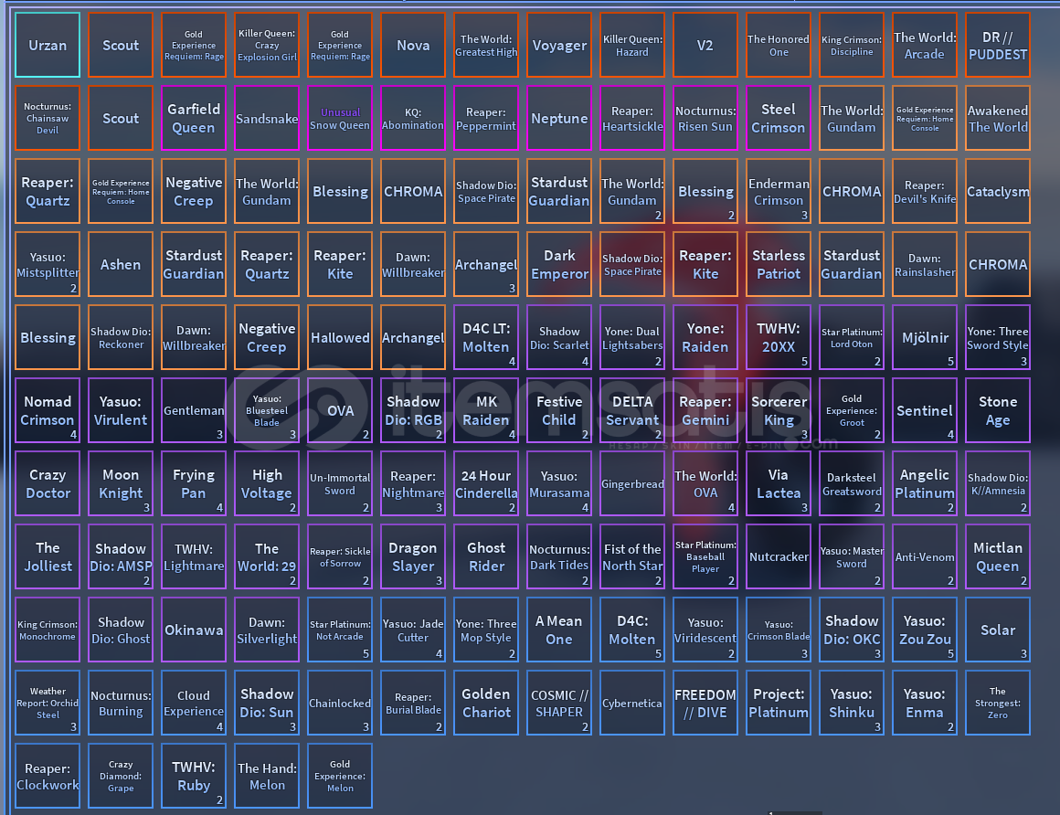This screenshot has height=815, width=1060.
Task: Click the Ashen skin tile
Action: [x=121, y=264]
